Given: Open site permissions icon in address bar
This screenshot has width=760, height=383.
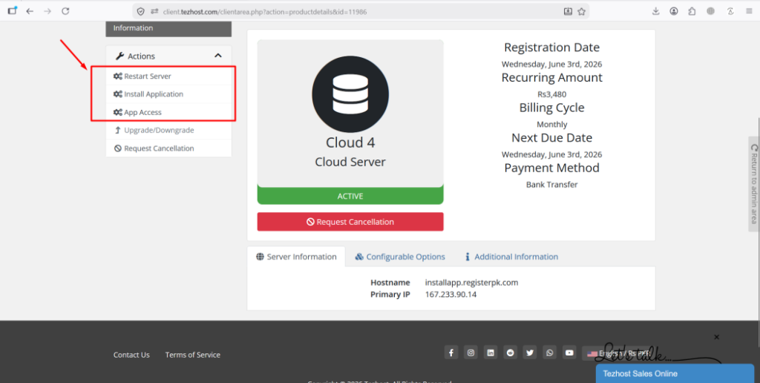Looking at the screenshot, I should (x=154, y=12).
